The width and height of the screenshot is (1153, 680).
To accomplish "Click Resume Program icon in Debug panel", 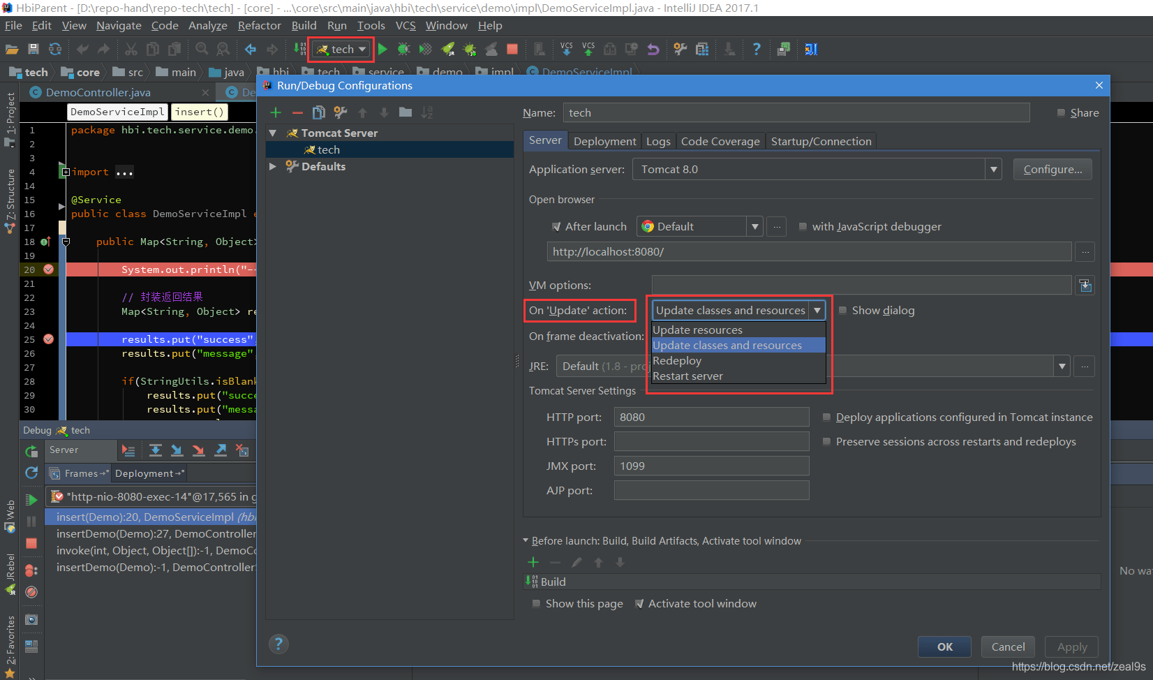I will click(x=31, y=500).
